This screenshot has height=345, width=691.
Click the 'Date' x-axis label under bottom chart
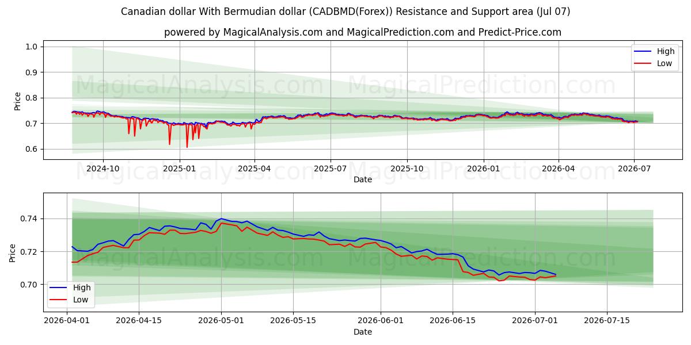click(363, 332)
